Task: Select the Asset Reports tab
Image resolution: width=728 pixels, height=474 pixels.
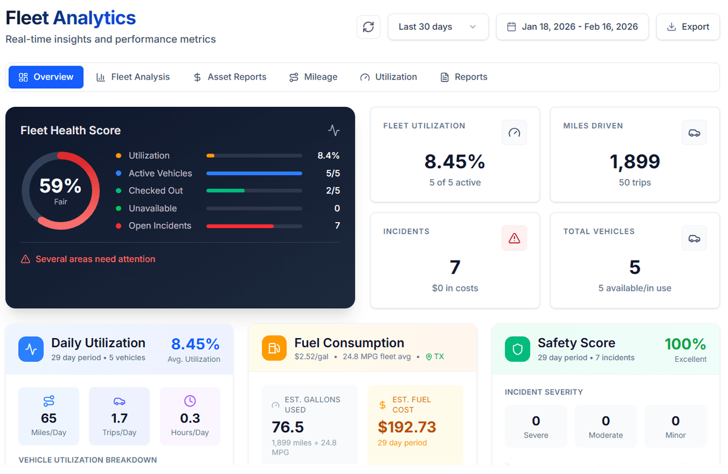Action: coord(229,76)
